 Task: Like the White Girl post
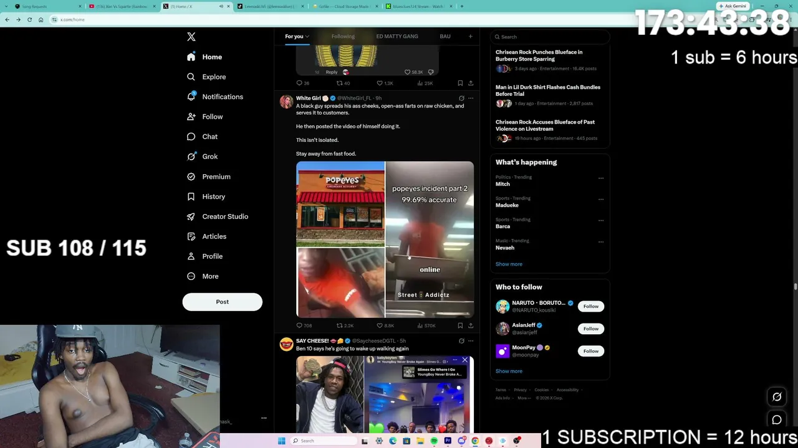pos(385,325)
